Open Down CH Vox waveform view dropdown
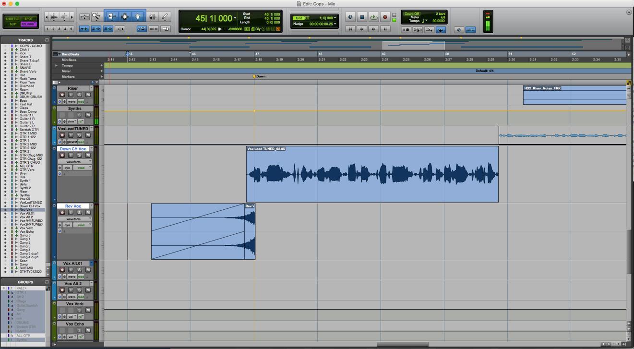The height and width of the screenshot is (349, 634). pyautogui.click(x=75, y=162)
